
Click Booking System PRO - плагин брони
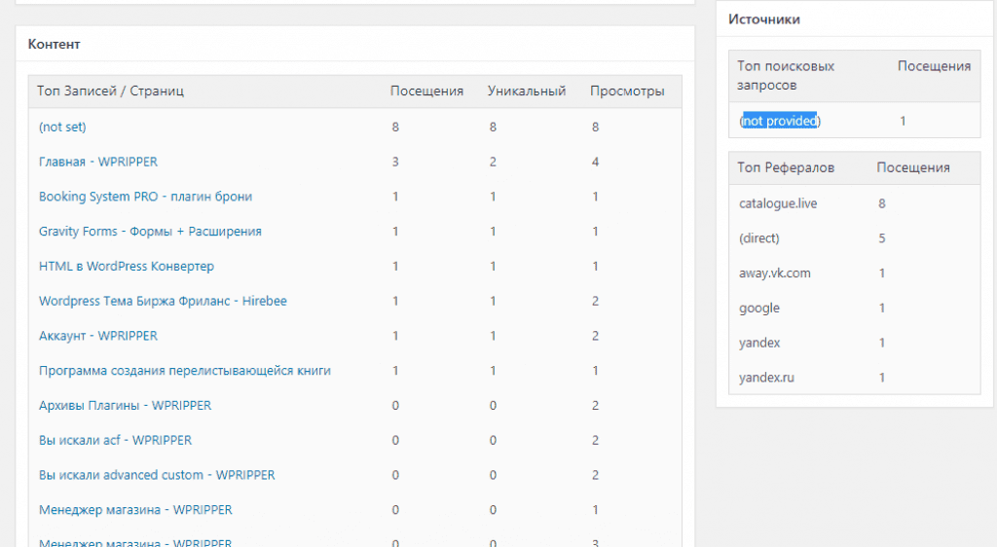[145, 197]
